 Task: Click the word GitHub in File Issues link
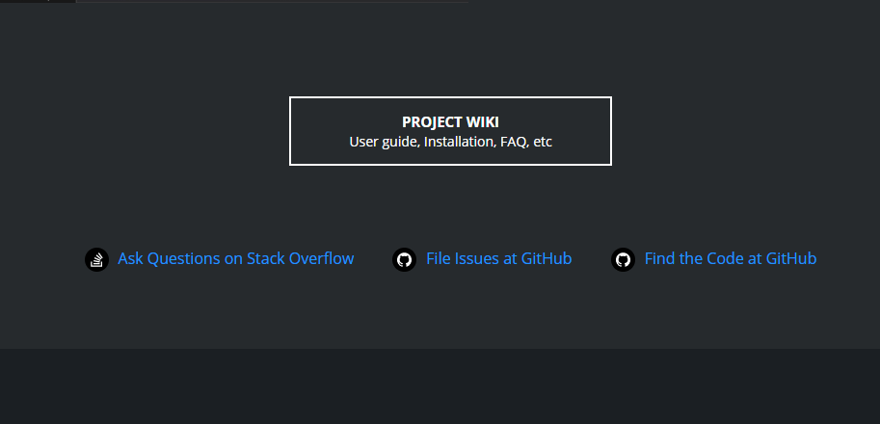(547, 258)
